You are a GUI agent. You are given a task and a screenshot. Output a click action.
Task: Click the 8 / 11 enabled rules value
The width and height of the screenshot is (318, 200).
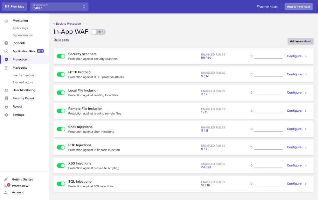point(204,131)
